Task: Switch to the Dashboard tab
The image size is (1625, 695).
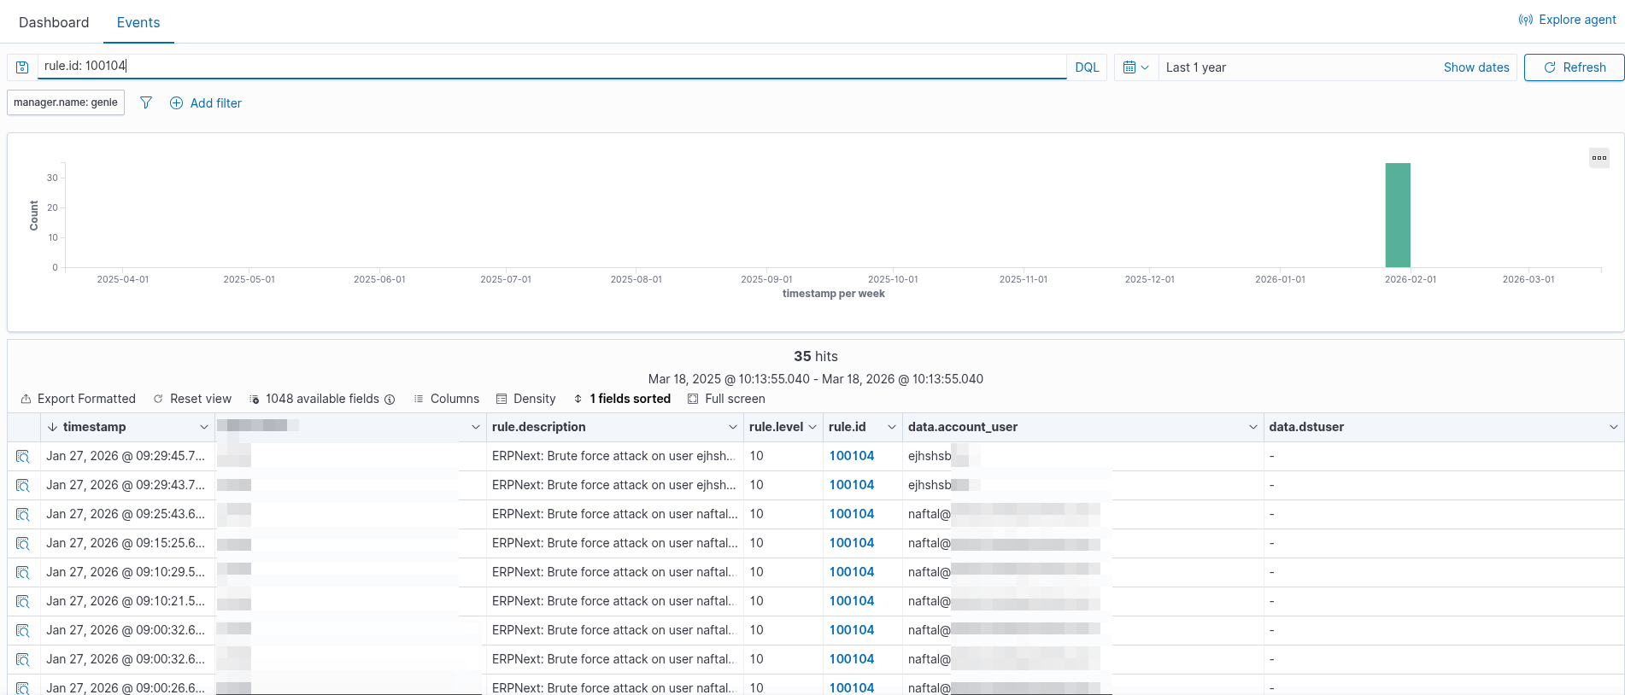Action: tap(54, 22)
